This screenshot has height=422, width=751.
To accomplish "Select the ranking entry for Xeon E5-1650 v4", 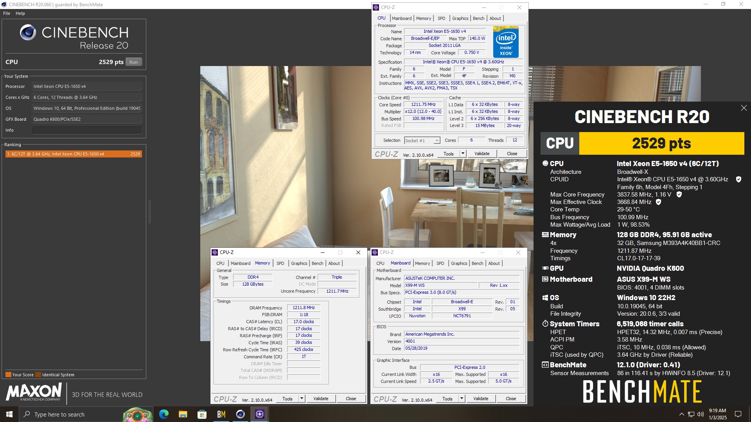I will (74, 154).
